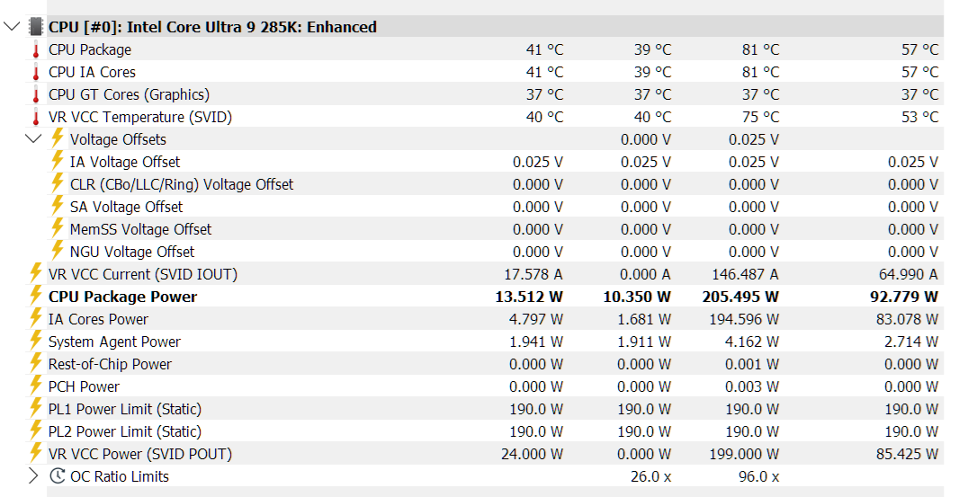The image size is (968, 497).
Task: Click VR VCC Power current 24.000 W
Action: coord(533,455)
